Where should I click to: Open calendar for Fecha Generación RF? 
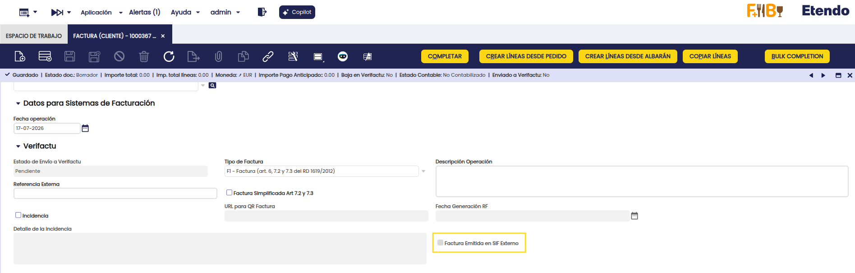pyautogui.click(x=634, y=216)
